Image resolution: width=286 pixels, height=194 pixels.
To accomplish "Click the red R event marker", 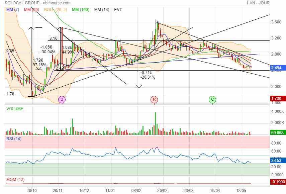I will (x=154, y=100).
